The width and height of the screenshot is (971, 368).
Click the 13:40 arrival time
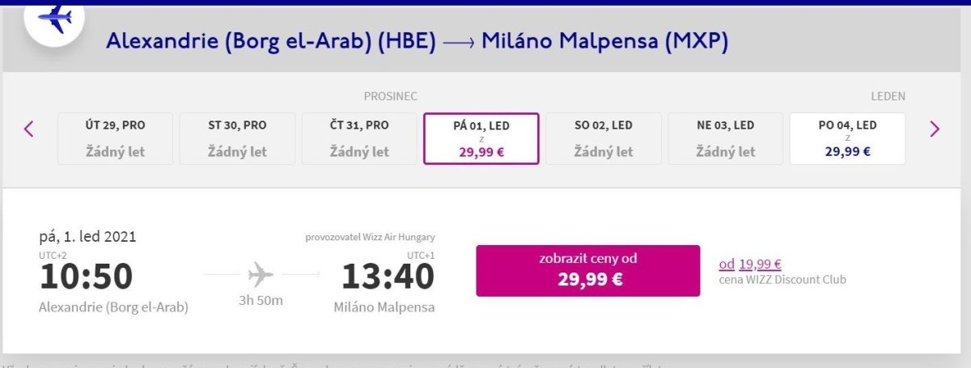388,277
